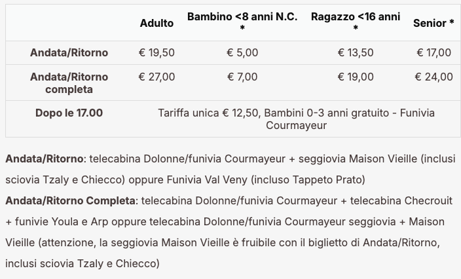
Task: Click the € 7,00 child price
Action: coord(242,77)
